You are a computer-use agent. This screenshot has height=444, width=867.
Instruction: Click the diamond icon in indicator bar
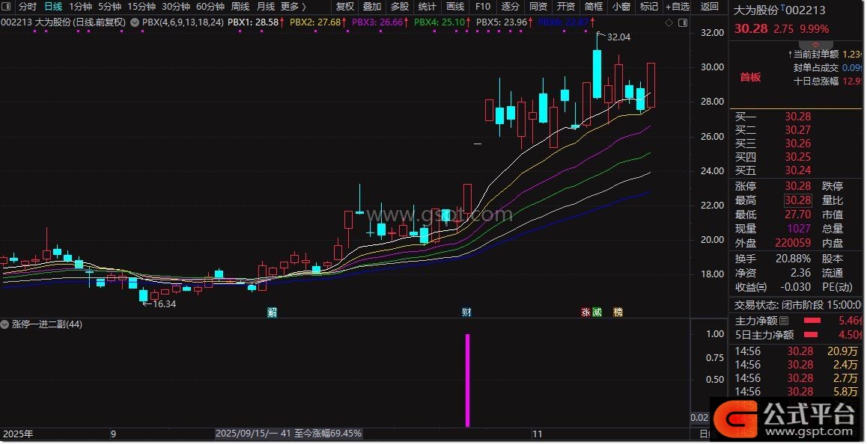point(669,22)
